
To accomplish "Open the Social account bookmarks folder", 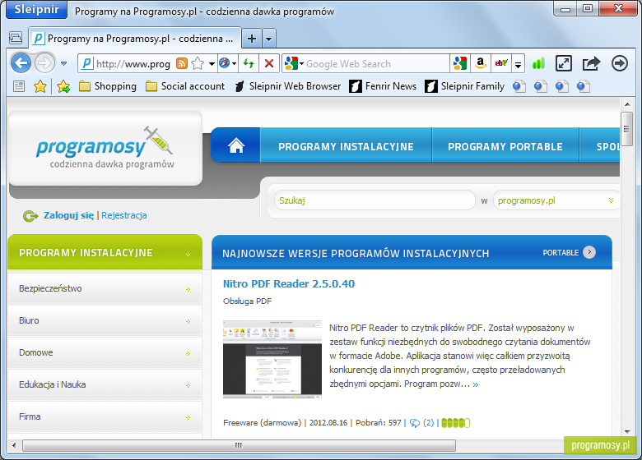I will pyautogui.click(x=185, y=86).
